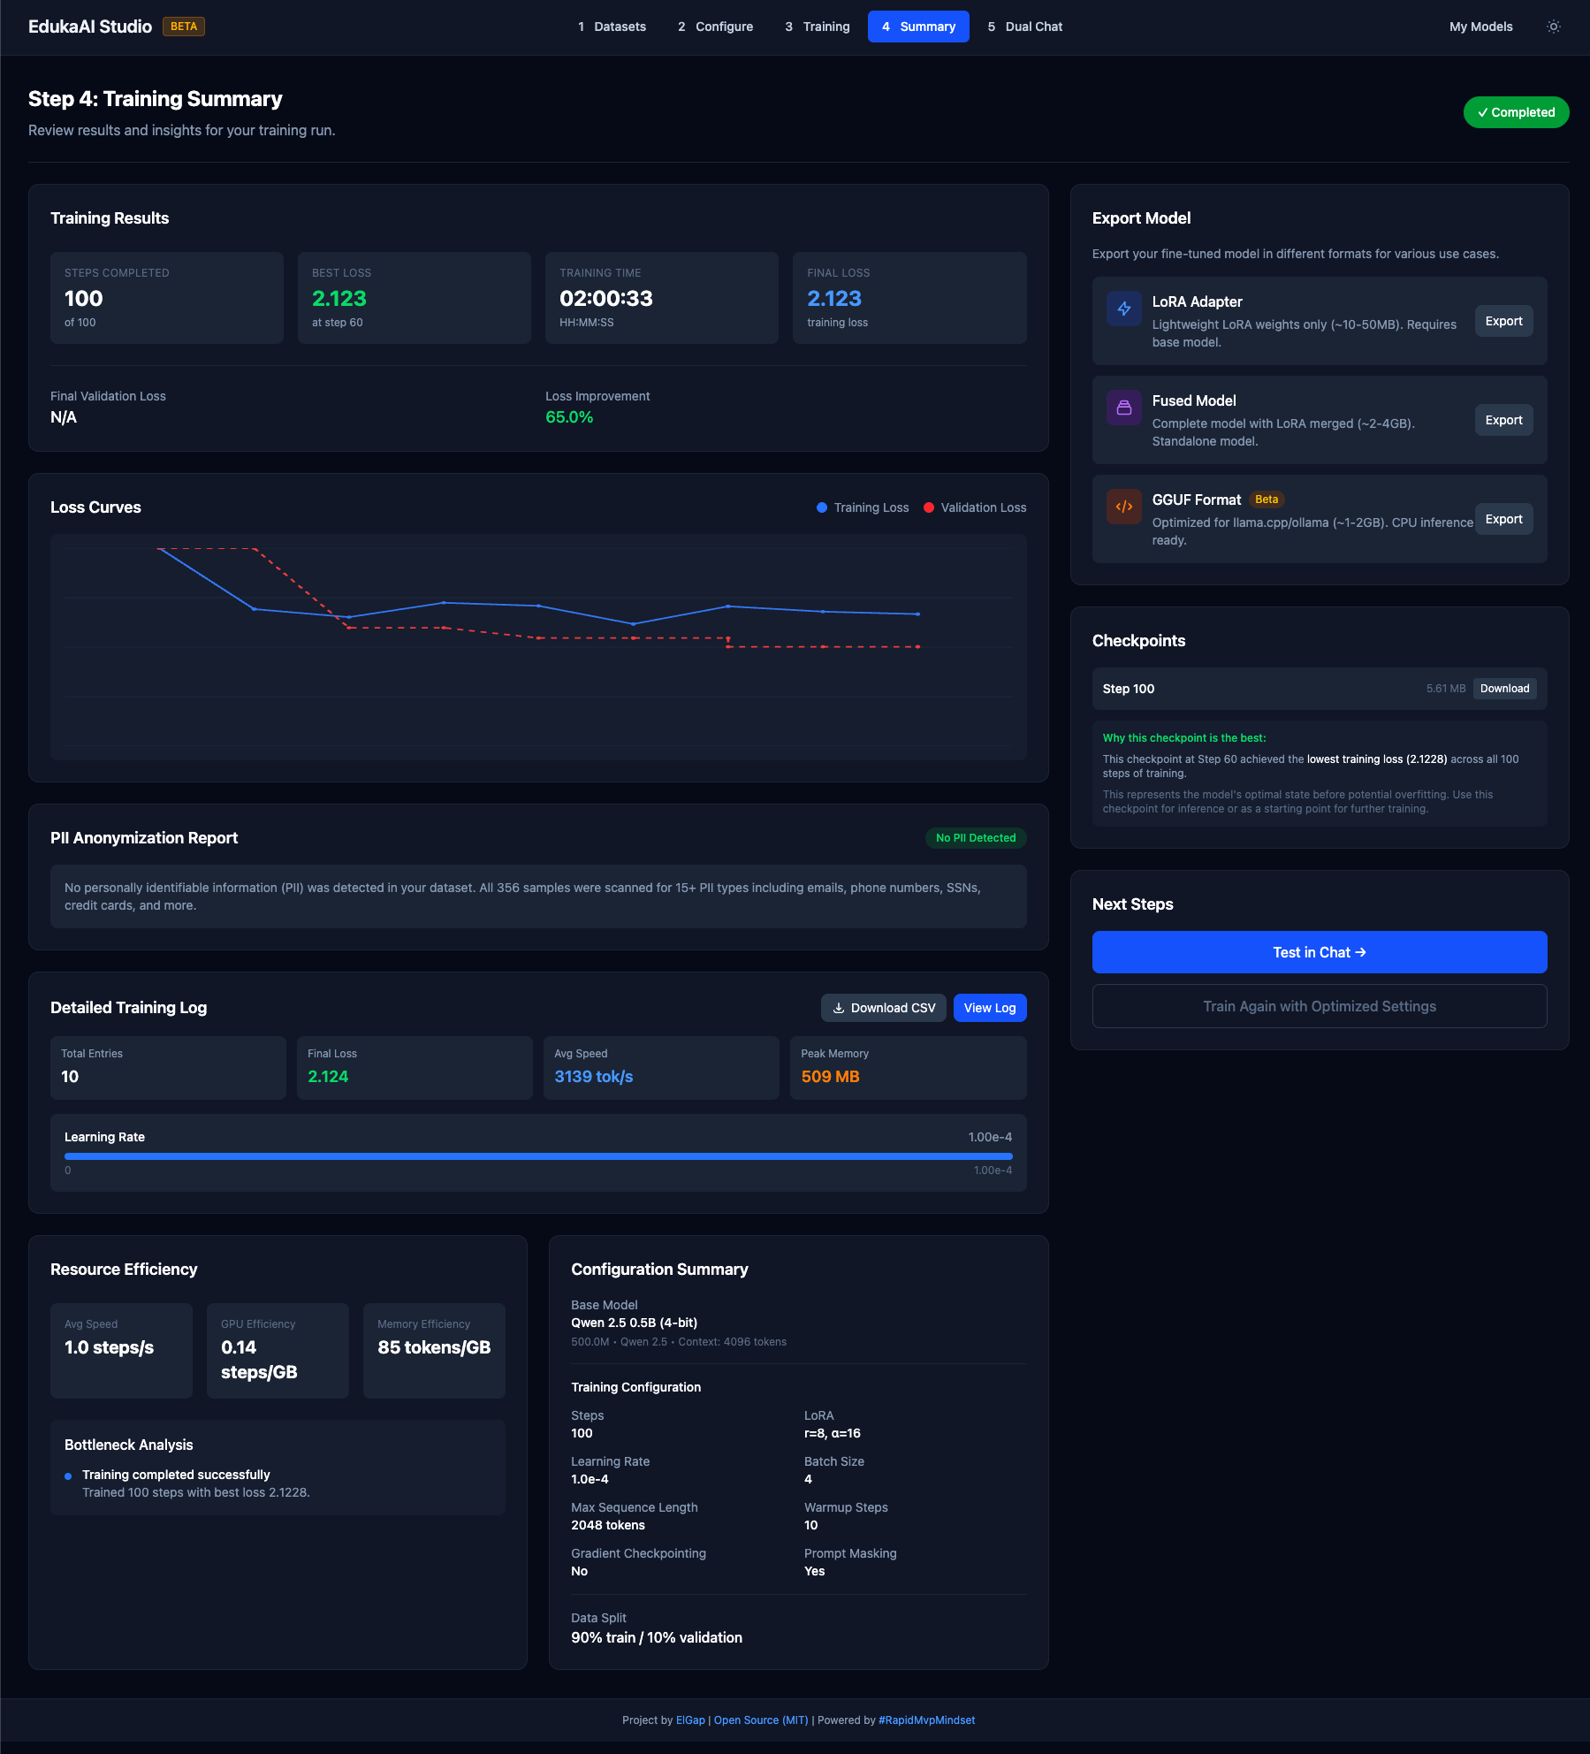Click the download icon beside Download CSV
The height and width of the screenshot is (1754, 1590).
coord(838,1008)
